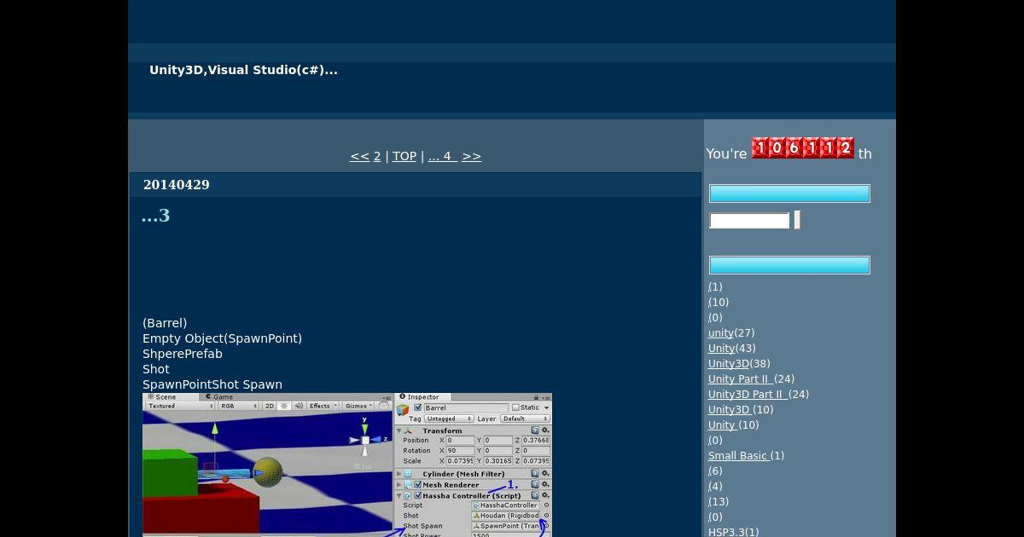Select the Inspector tab in Unity image
Viewport: 1024px width, 537px height.
point(423,396)
